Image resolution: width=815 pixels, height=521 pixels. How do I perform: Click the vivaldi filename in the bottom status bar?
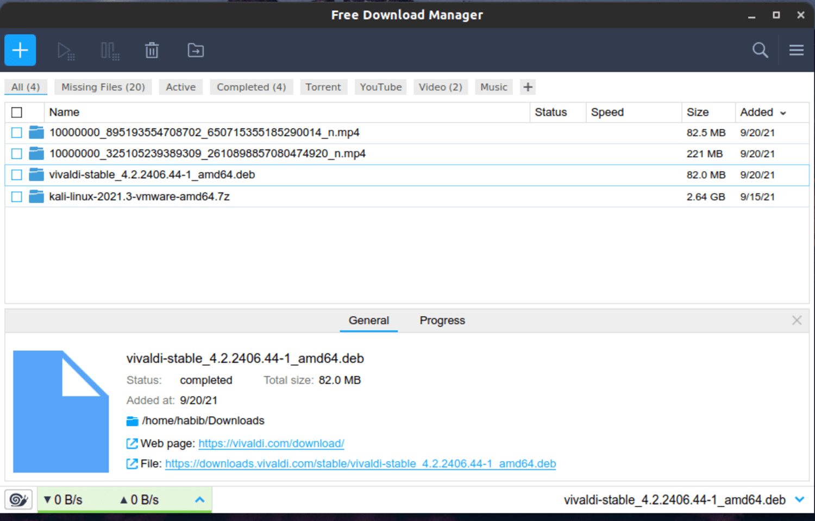(x=675, y=500)
